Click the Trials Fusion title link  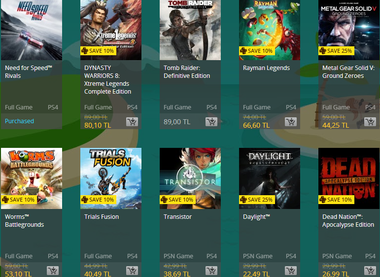[102, 217]
